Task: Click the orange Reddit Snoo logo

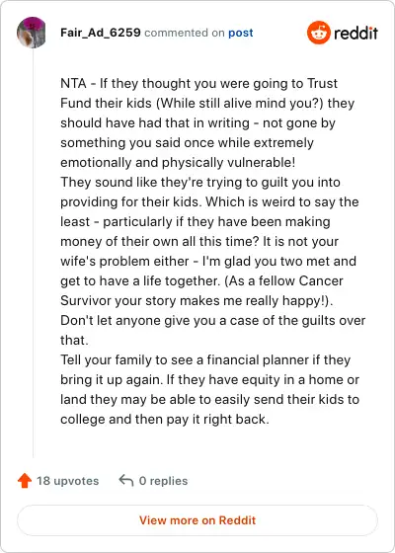Action: pyautogui.click(x=318, y=33)
